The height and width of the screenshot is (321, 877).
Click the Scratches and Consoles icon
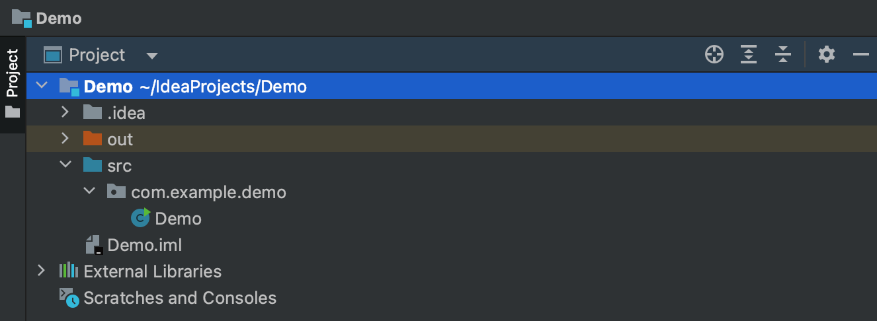(x=69, y=298)
